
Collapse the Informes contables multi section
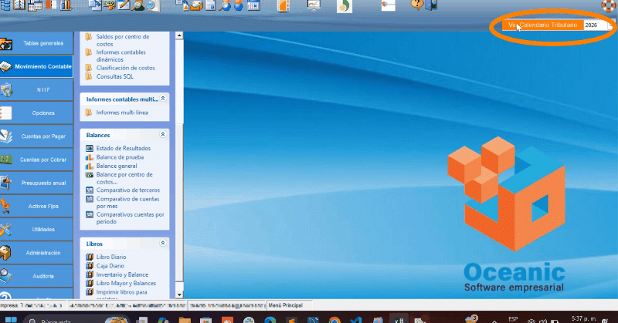click(x=163, y=99)
